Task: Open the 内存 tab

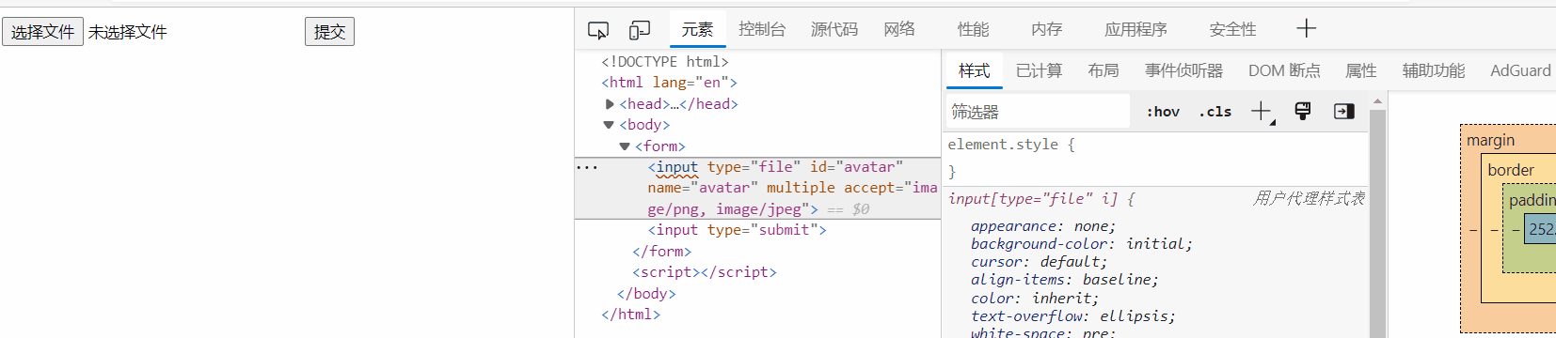Action: pyautogui.click(x=1046, y=29)
